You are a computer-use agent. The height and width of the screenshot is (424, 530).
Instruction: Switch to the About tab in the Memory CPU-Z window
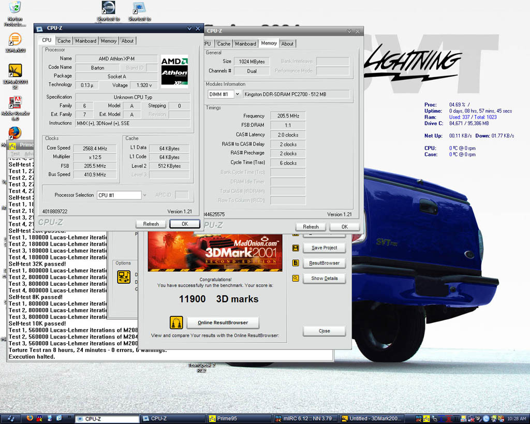click(287, 43)
